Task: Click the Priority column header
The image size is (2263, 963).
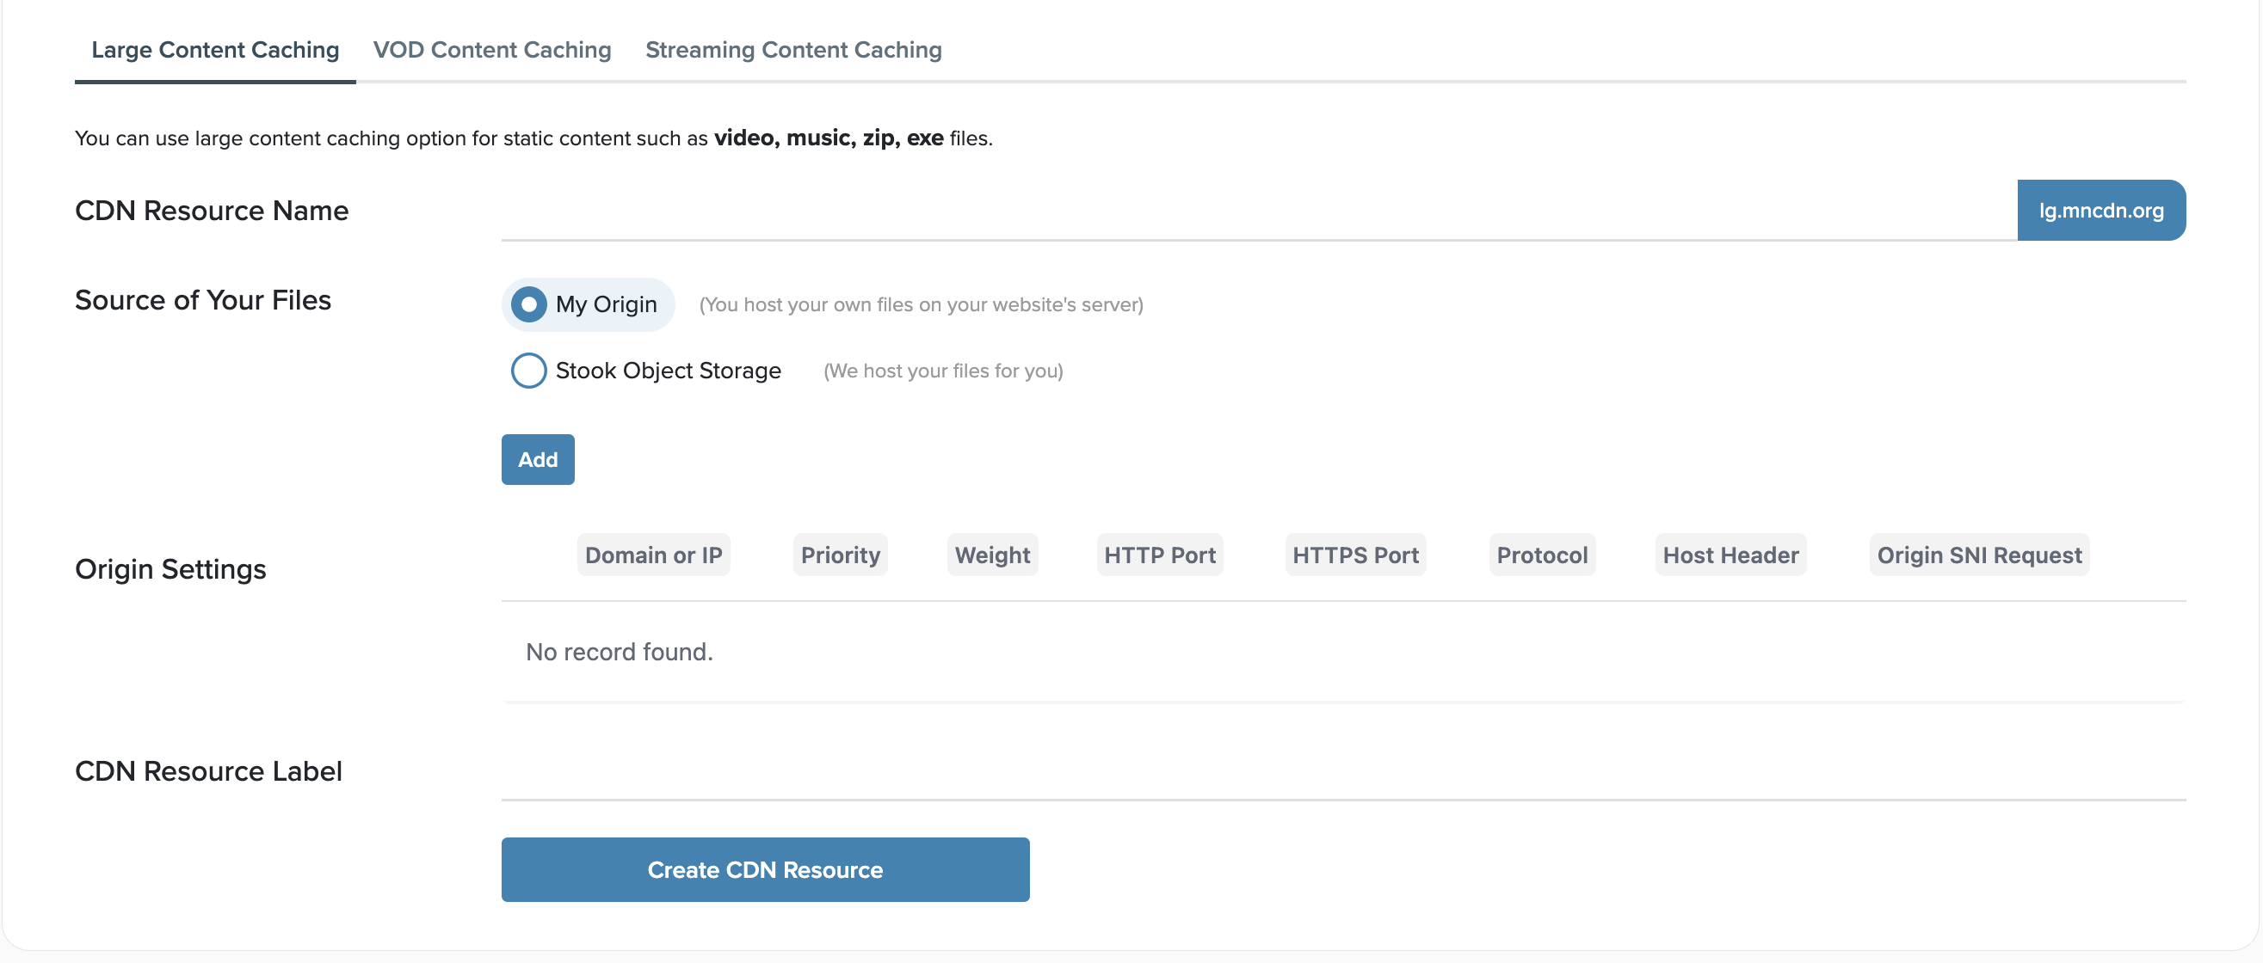Action: click(x=840, y=554)
